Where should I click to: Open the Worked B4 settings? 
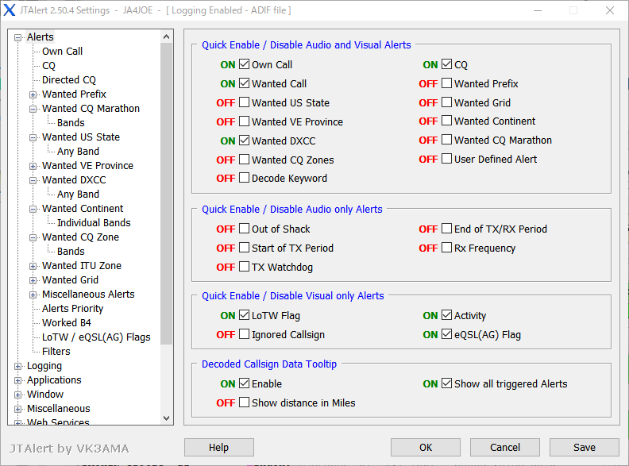tap(67, 323)
